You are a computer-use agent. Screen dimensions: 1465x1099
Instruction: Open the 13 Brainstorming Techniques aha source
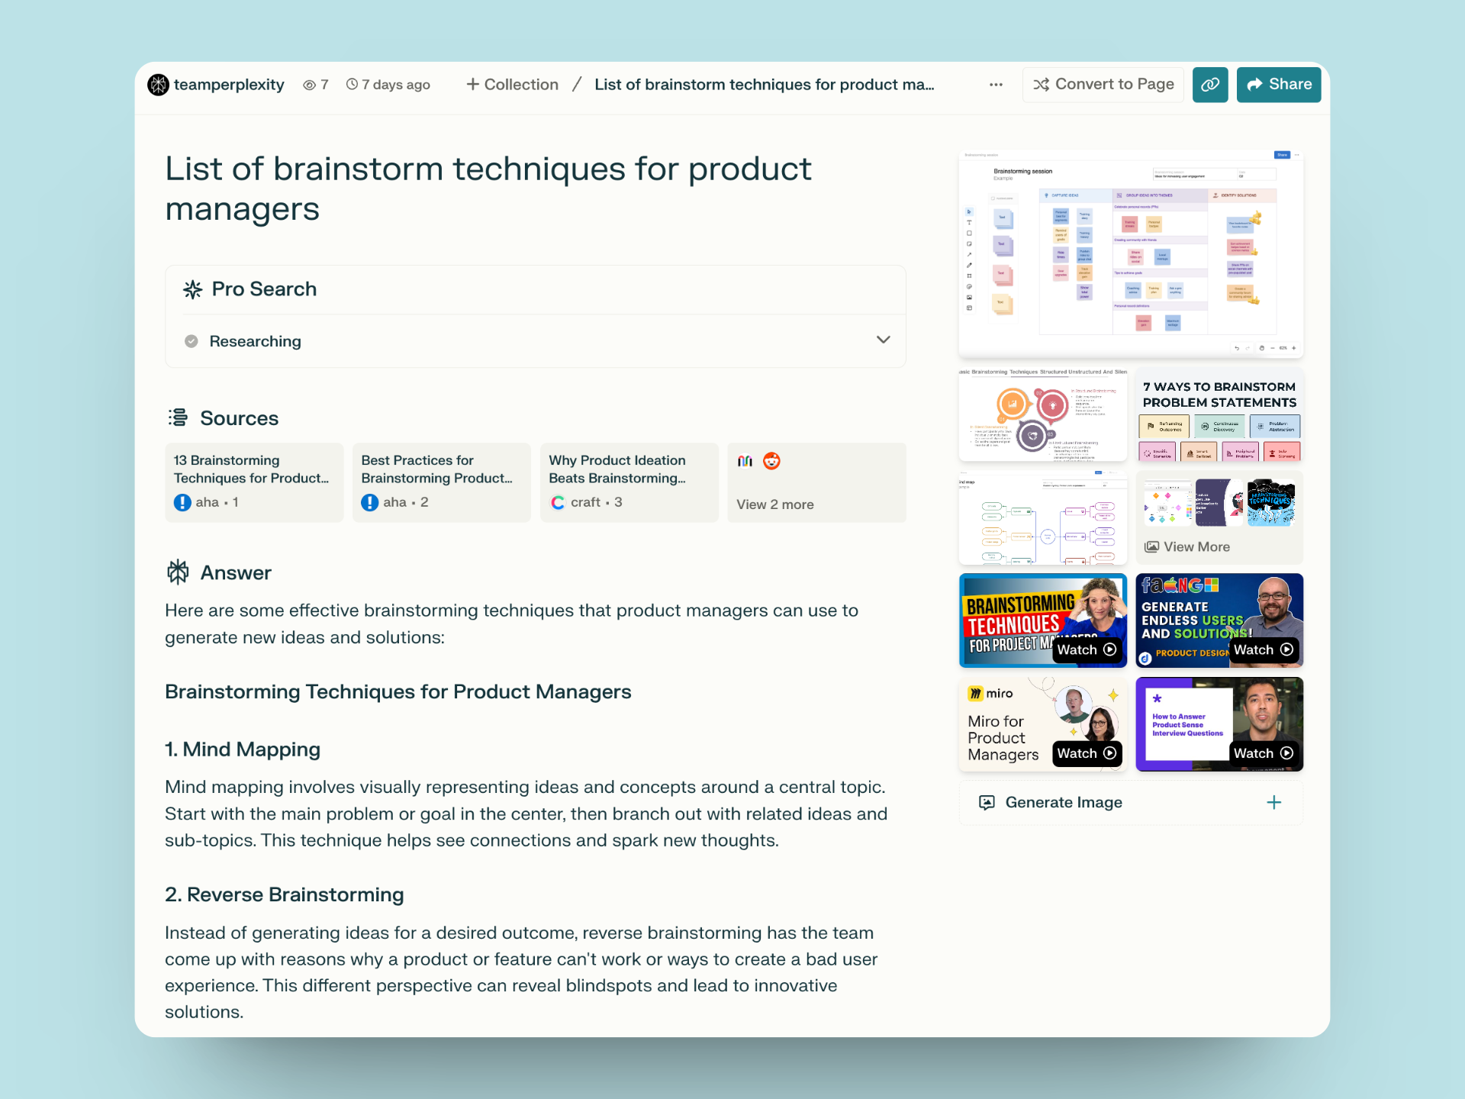pos(254,482)
